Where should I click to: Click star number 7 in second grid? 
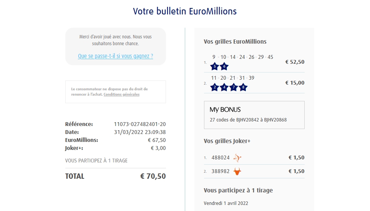point(234,88)
